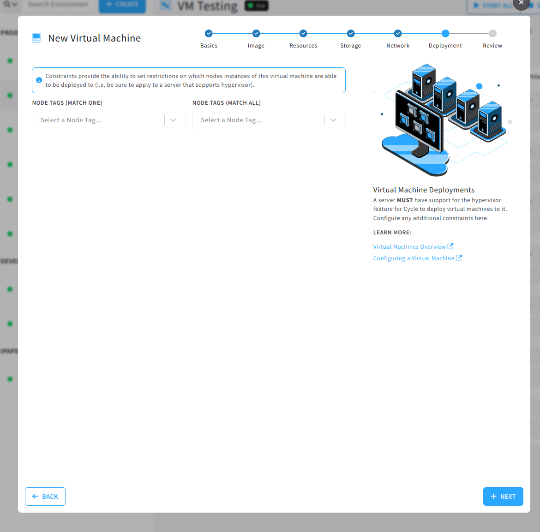Click the Live status badge on VM Testing

tap(256, 6)
